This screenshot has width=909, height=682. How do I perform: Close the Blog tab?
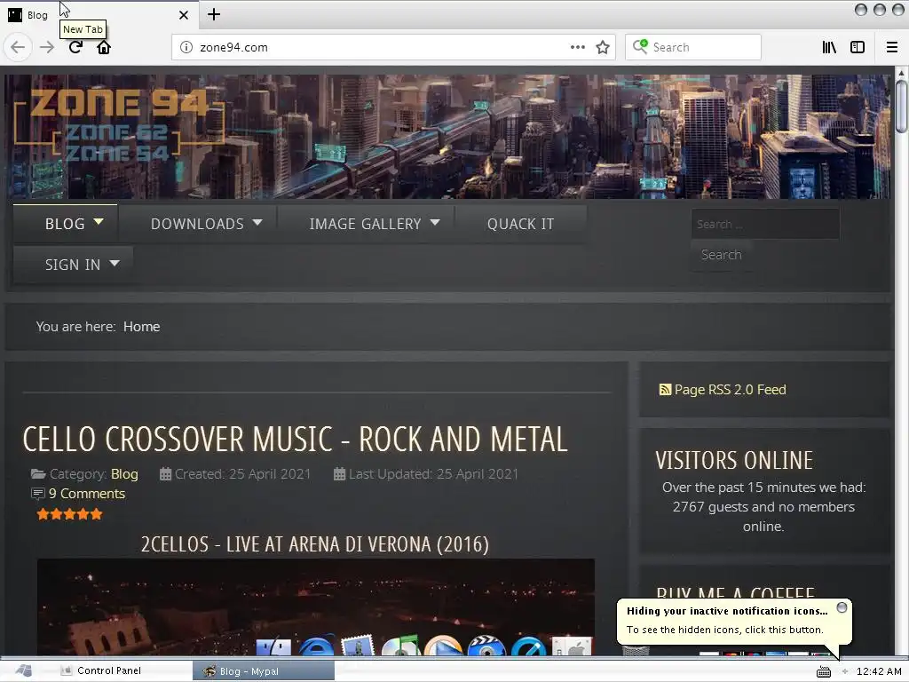point(183,15)
